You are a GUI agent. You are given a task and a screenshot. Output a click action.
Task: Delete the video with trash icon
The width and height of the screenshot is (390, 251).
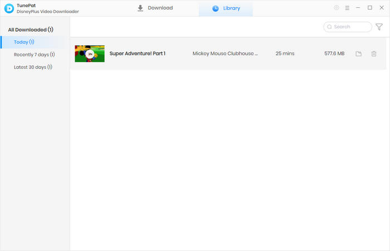coord(374,54)
